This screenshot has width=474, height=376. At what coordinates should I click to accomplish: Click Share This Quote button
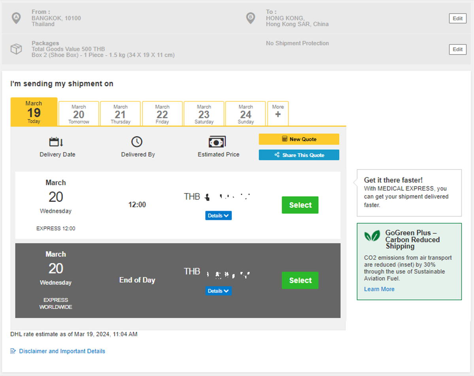coord(299,155)
